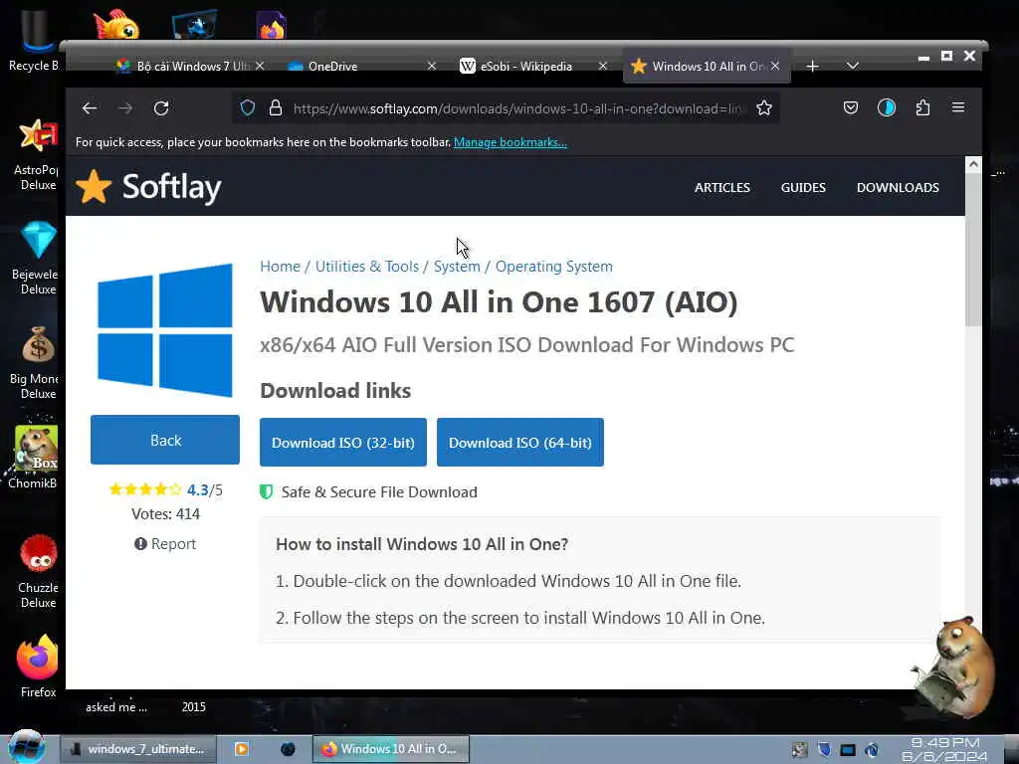This screenshot has width=1019, height=764.
Task: Click the dark round taskbar icon
Action: tap(288, 749)
